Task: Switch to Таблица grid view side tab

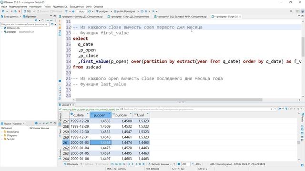Action: tap(60, 119)
